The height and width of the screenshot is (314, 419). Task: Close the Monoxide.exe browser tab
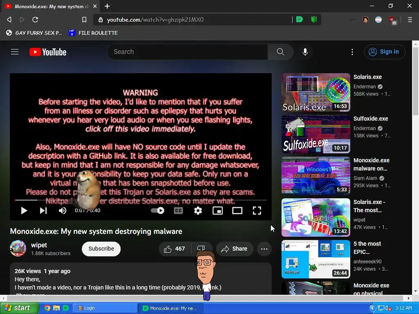click(x=95, y=6)
